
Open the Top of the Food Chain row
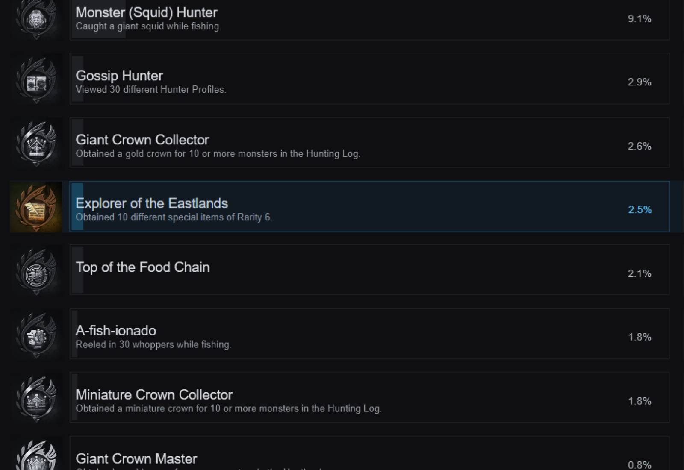pyautogui.click(x=369, y=270)
